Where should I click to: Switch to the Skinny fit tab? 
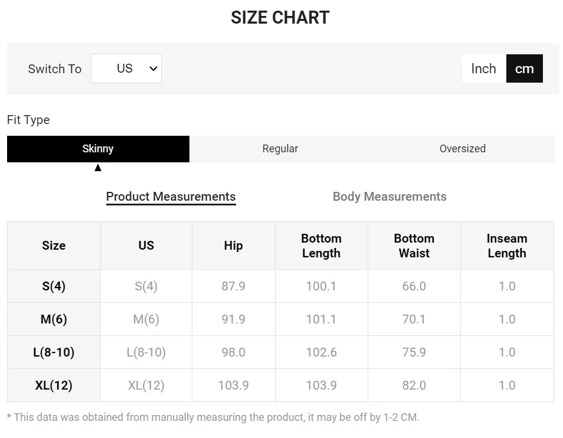(97, 149)
